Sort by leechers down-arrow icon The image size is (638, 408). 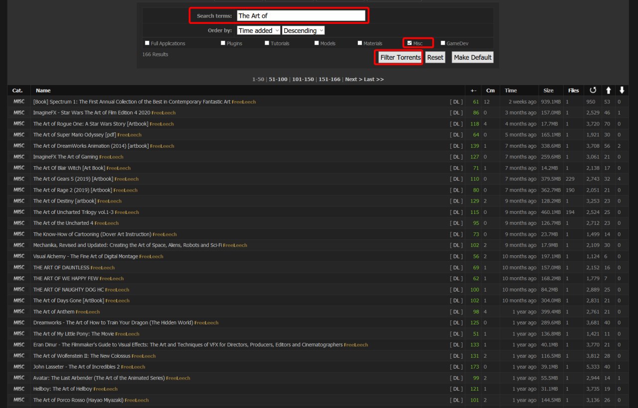[622, 90]
